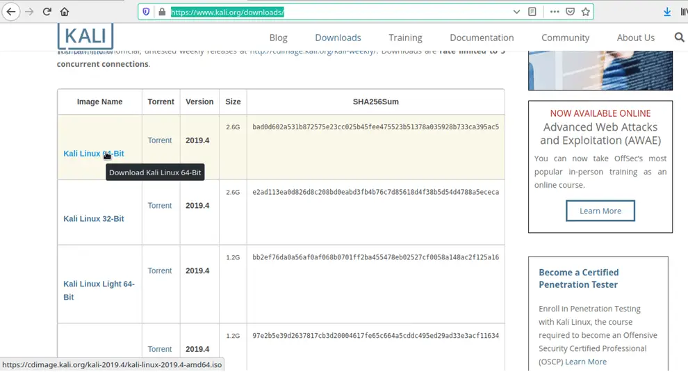This screenshot has width=688, height=372.
Task: Bookmark this page with the star
Action: click(585, 12)
